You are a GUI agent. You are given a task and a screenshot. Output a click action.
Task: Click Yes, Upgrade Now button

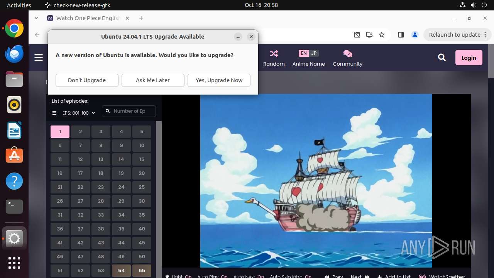pos(219,80)
